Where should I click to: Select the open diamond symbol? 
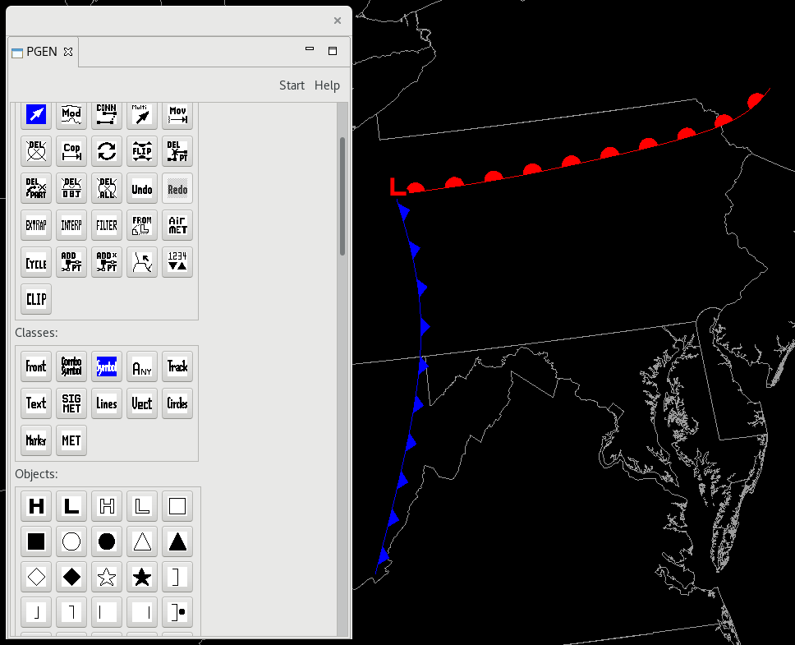(x=36, y=577)
